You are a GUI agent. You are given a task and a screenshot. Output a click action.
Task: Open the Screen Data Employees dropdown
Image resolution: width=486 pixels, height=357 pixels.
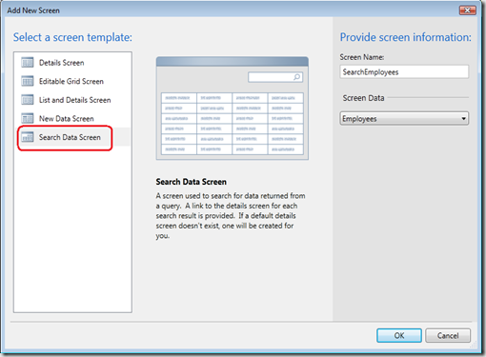click(404, 118)
